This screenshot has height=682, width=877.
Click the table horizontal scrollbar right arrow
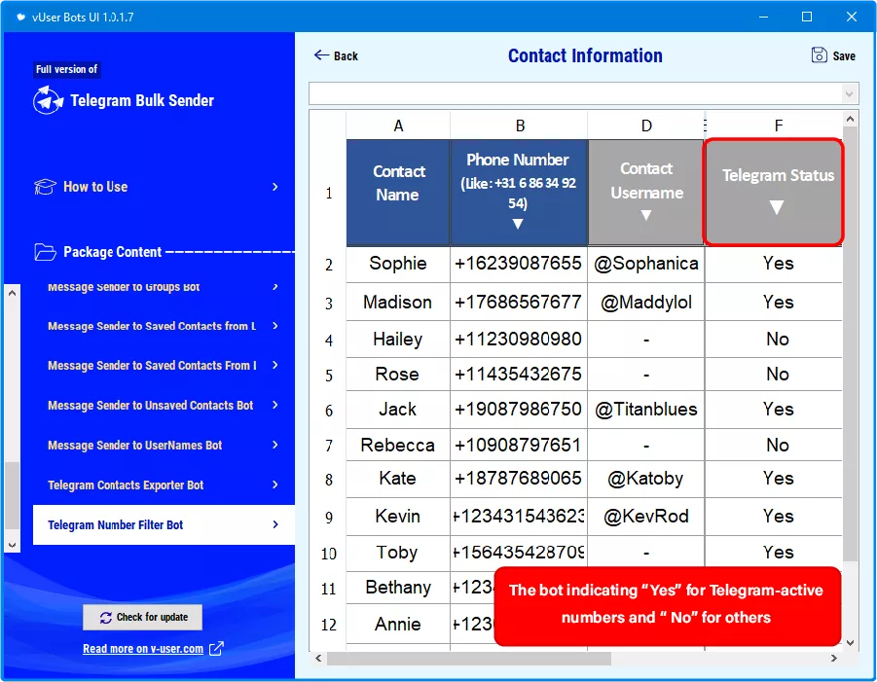(x=834, y=659)
